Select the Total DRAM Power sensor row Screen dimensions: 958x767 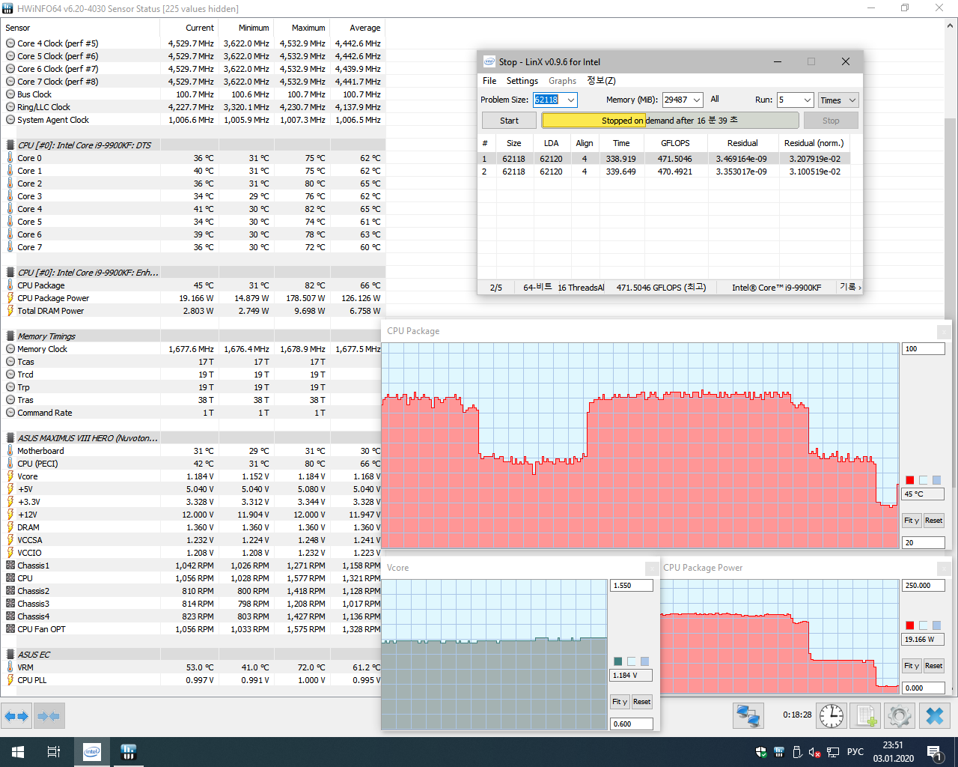pos(193,311)
